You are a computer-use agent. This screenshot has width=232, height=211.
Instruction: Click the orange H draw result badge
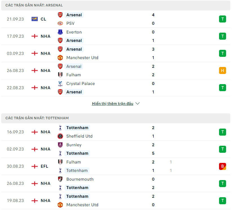point(222,71)
